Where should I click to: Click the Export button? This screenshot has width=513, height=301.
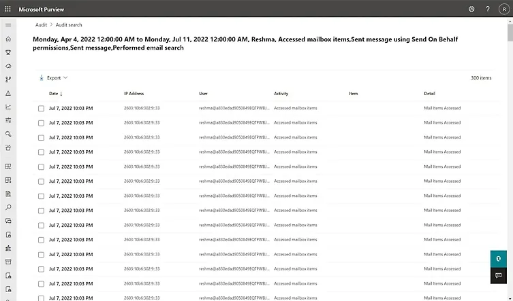53,77
